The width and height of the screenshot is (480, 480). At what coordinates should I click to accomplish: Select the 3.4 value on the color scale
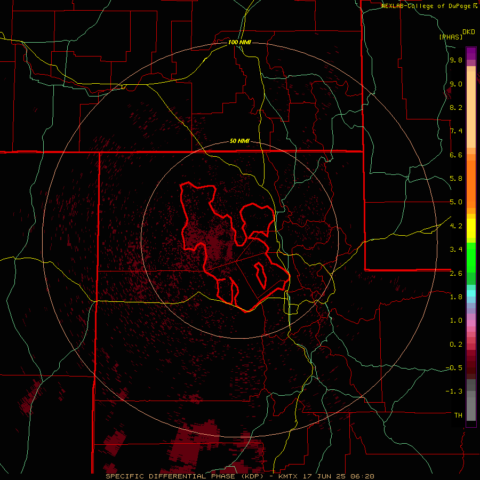[x=456, y=250]
